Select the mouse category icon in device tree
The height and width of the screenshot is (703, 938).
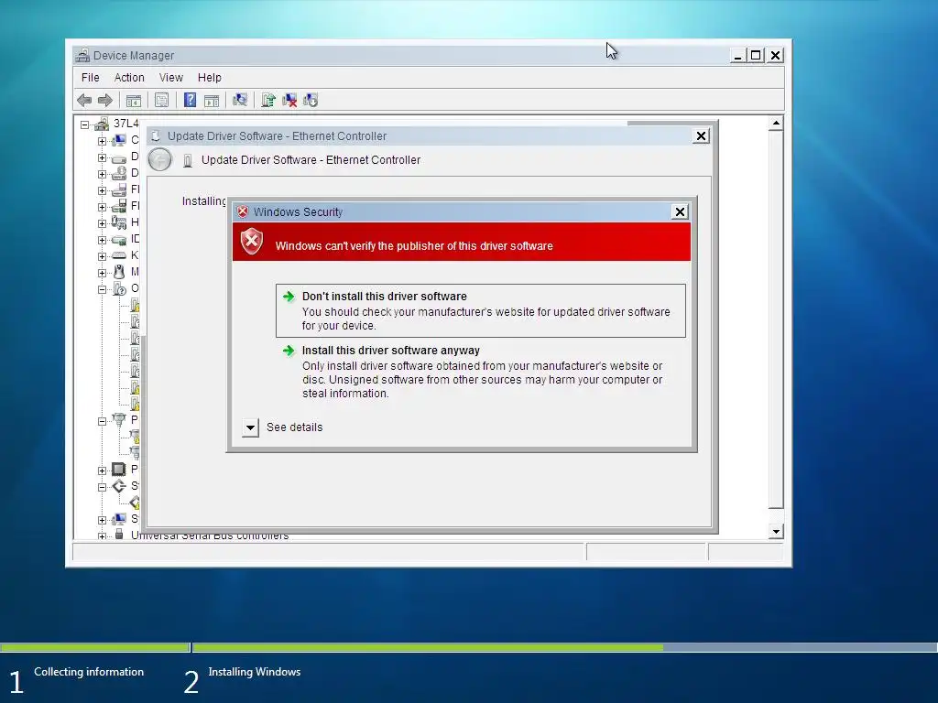[x=119, y=272]
